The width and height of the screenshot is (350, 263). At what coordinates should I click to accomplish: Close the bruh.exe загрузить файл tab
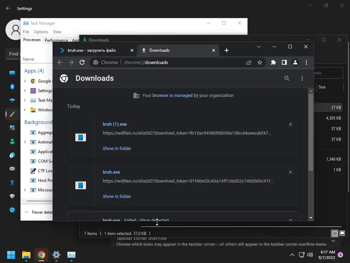(132, 50)
